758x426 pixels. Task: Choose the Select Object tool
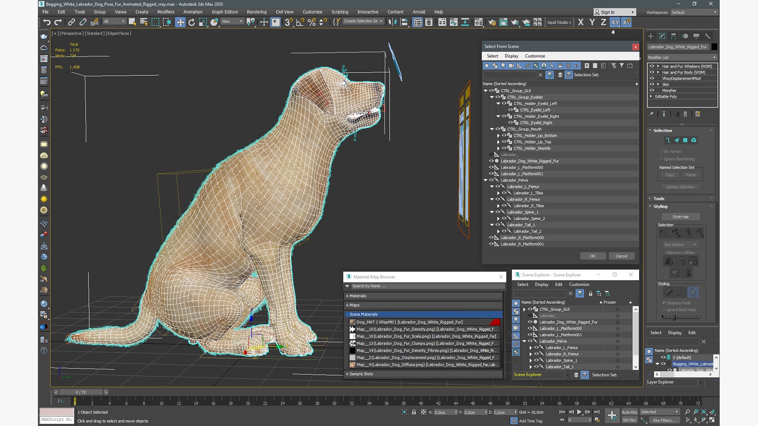pyautogui.click(x=132, y=22)
